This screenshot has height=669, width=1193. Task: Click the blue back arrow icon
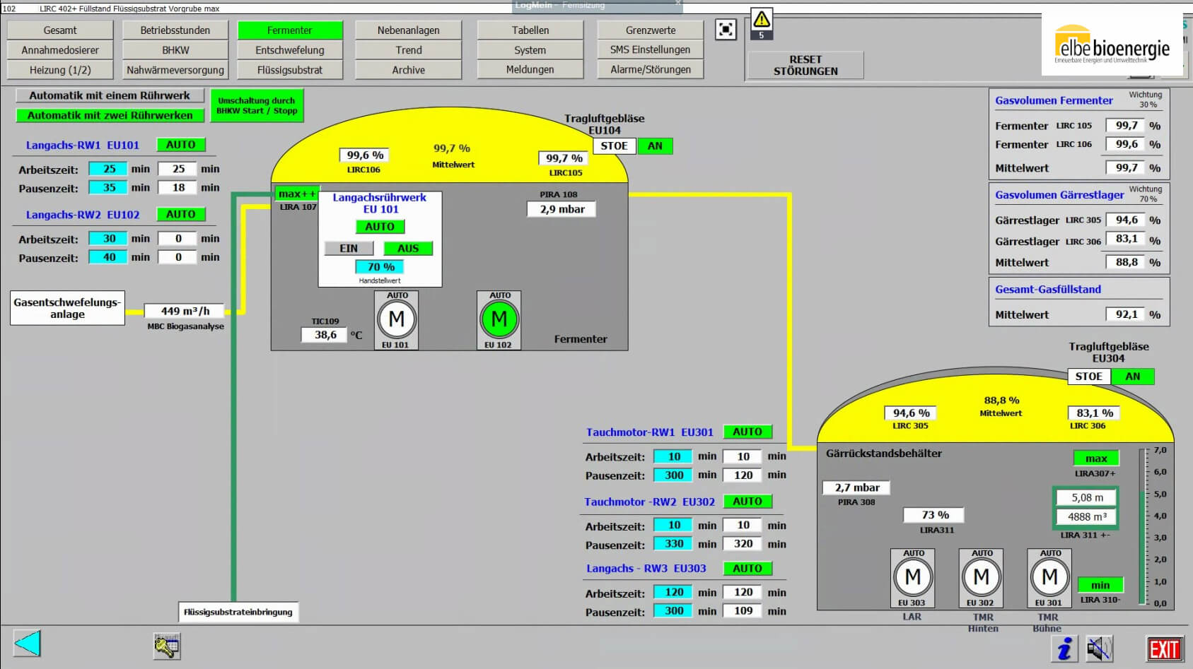28,644
